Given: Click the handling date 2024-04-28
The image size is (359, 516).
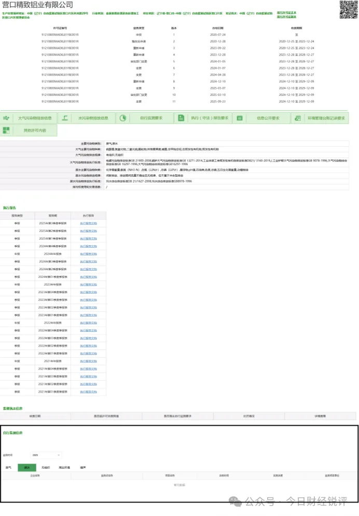Looking at the screenshot, I should (x=218, y=75).
